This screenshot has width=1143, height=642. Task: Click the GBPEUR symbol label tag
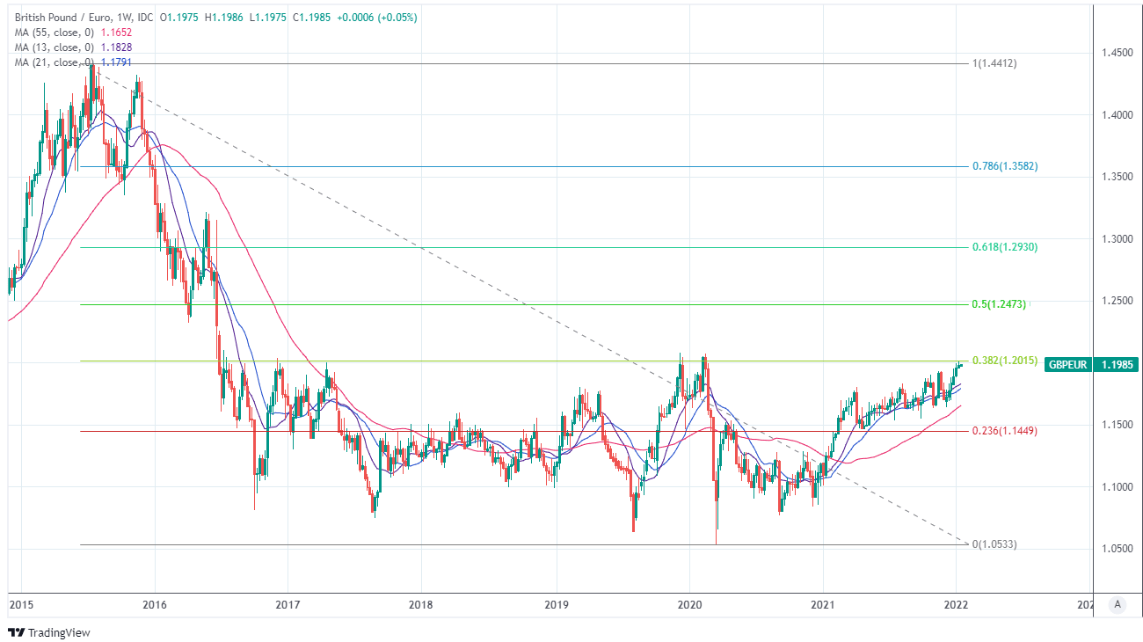(x=1066, y=365)
